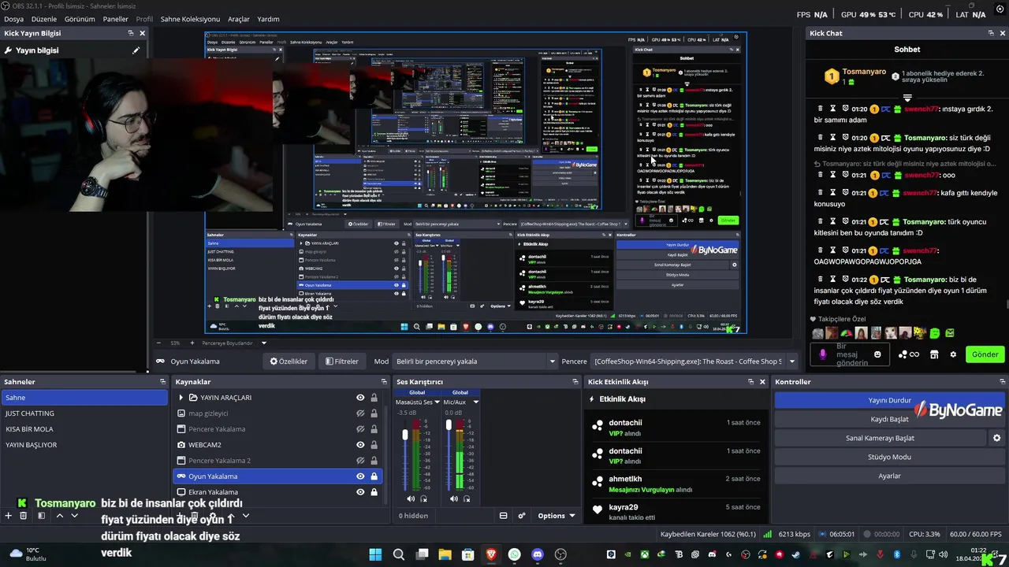Open Masaüstü Ses monitoring headphone icon

pos(424,498)
